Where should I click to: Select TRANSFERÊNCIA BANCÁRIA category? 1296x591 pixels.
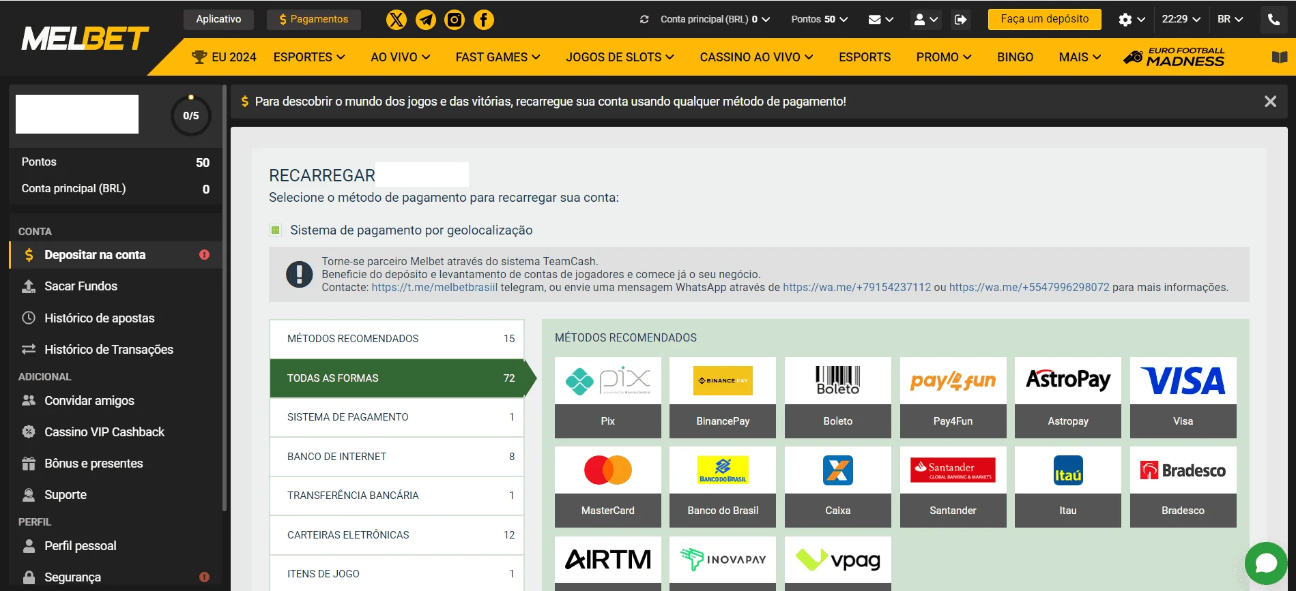pos(397,496)
